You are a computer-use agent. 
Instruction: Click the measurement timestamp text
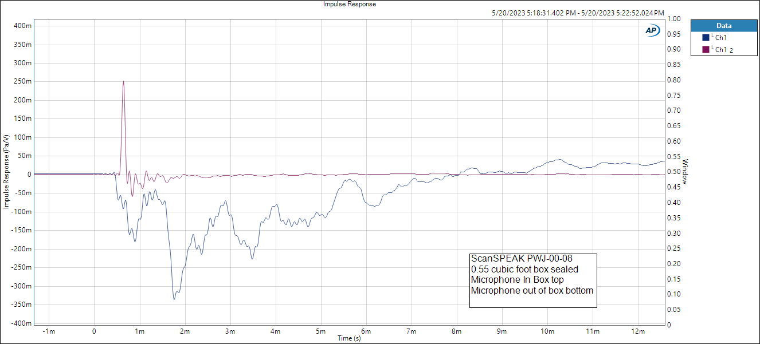tap(578, 13)
